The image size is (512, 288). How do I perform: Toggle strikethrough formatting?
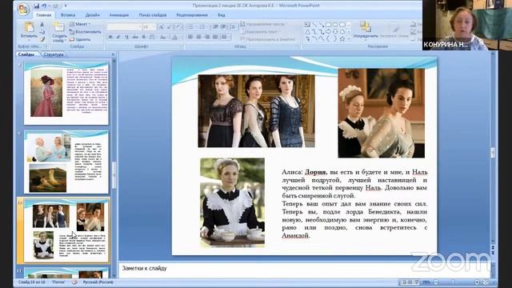pos(135,38)
